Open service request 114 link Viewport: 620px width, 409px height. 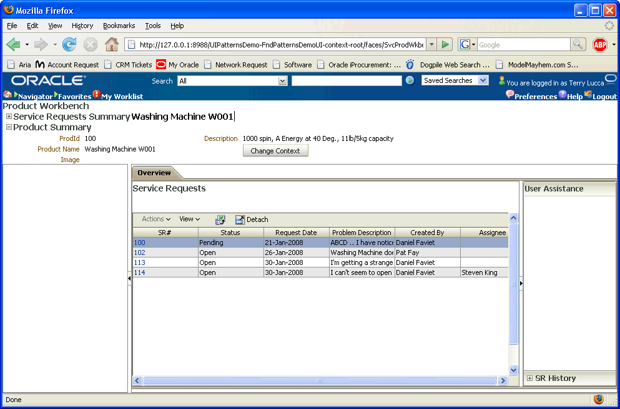click(x=140, y=273)
